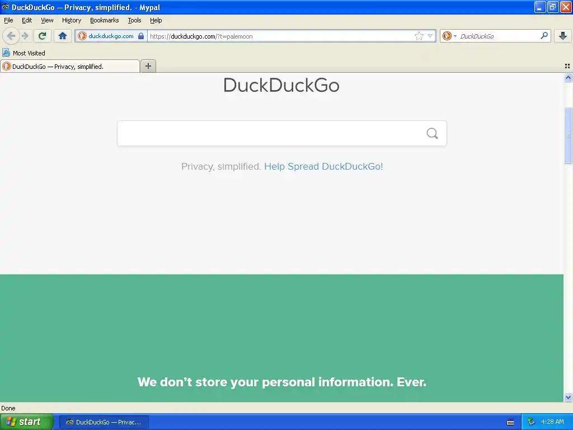573x430 pixels.
Task: Click the duckduckgo.com site identity icon
Action: 82,36
